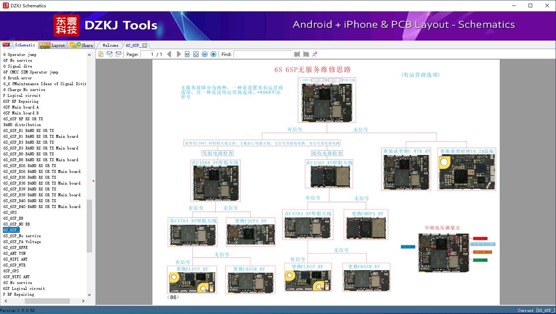Open '6SP Main board B' entry
Image resolution: width=556 pixels, height=314 pixels.
pos(21,113)
